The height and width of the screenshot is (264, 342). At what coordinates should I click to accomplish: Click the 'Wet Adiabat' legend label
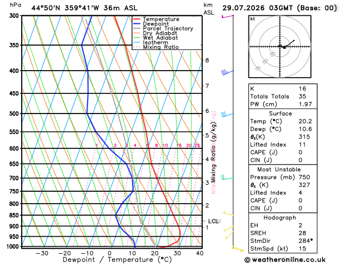click(160, 37)
